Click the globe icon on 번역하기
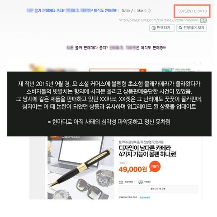The height and width of the screenshot is (217, 217). [x=154, y=28]
